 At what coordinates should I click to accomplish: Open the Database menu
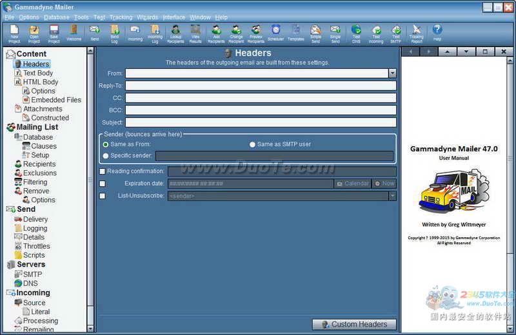57,17
